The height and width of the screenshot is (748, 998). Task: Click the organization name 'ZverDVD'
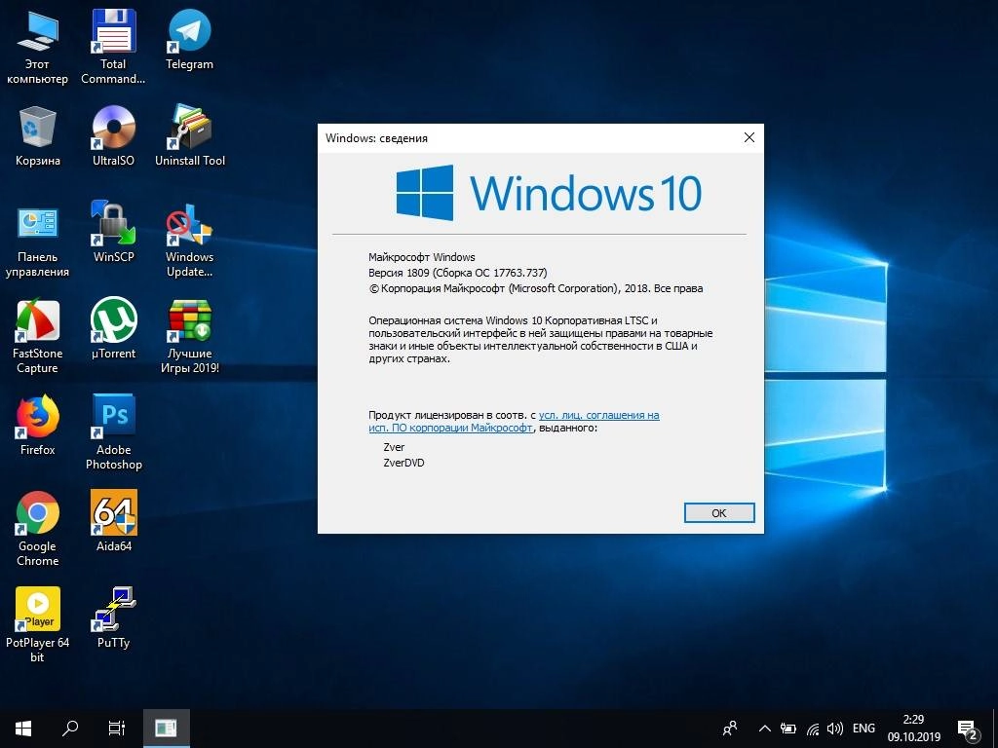[x=403, y=463]
